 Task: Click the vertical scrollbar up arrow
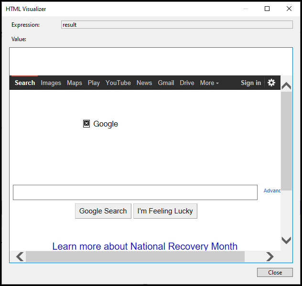tap(286, 85)
